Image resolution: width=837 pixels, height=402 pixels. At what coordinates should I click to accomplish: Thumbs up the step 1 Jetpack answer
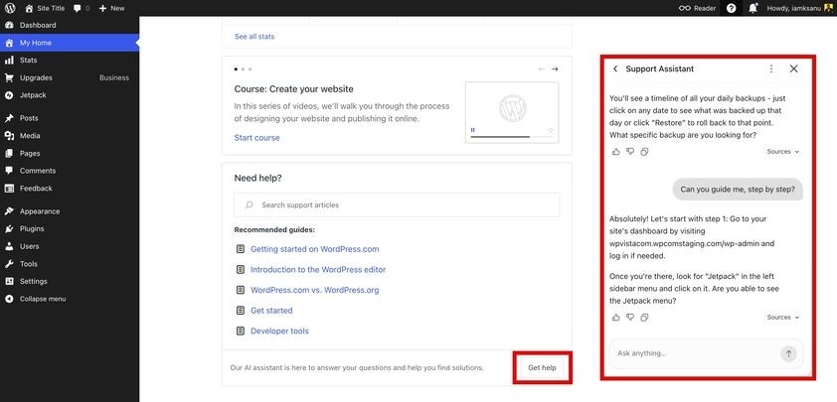pos(616,318)
